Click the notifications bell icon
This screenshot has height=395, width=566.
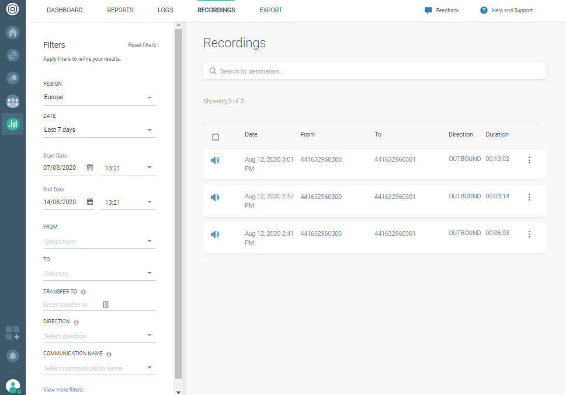(12, 355)
